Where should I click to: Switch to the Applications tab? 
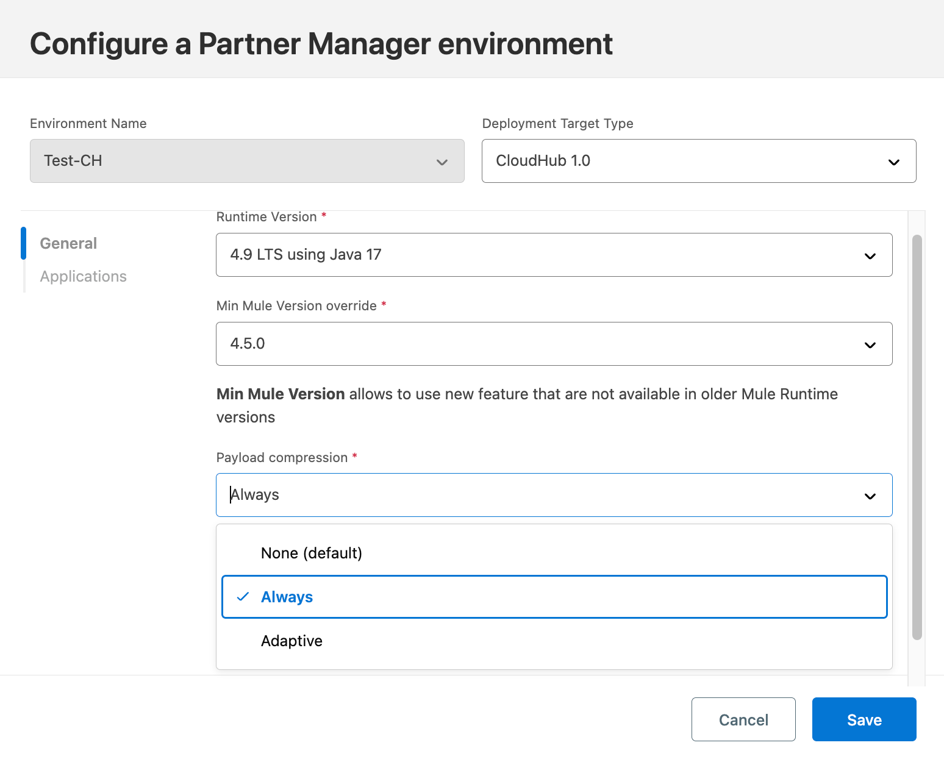(84, 276)
